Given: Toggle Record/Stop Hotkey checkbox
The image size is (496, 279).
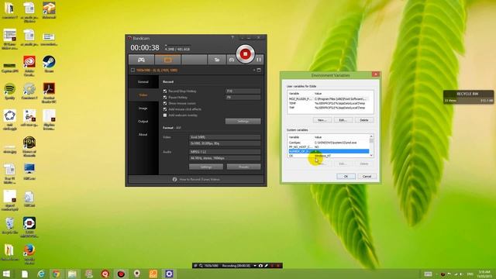Looking at the screenshot, I should click(x=165, y=91).
